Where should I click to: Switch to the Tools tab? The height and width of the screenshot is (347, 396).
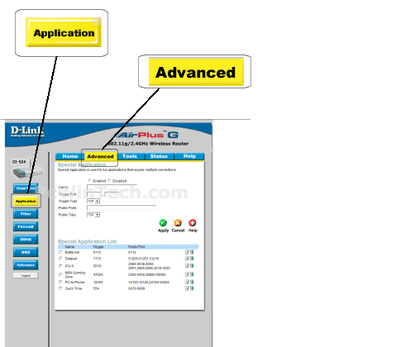[x=130, y=156]
